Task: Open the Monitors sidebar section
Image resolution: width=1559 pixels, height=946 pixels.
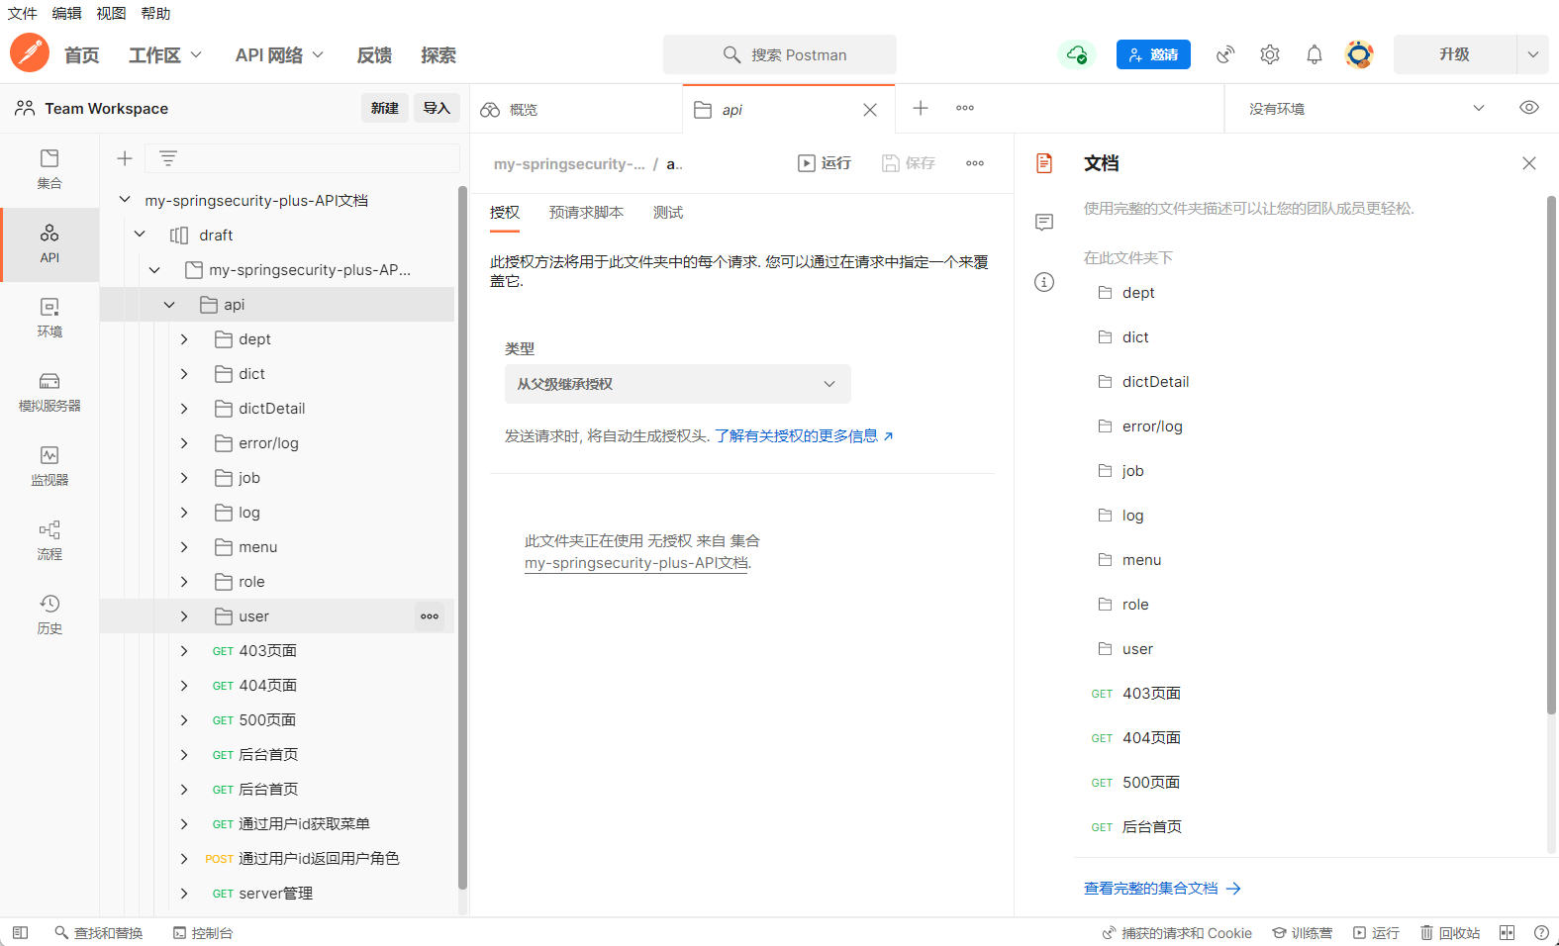Action: [49, 466]
